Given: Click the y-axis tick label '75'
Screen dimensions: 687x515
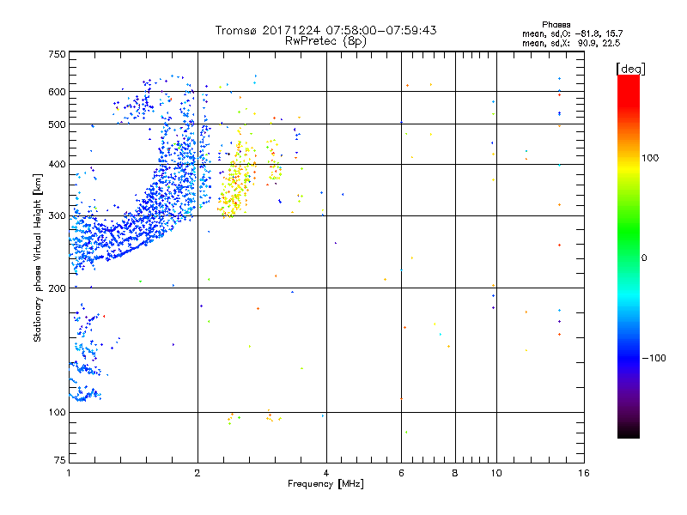Looking at the screenshot, I should pos(60,460).
